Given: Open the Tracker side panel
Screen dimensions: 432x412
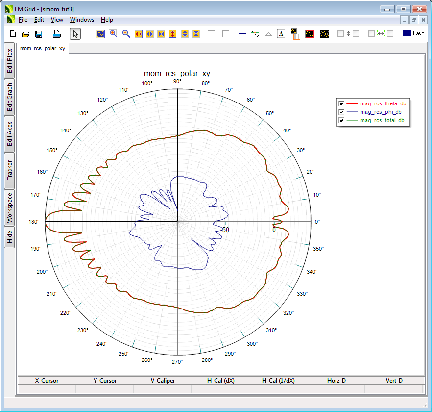Looking at the screenshot, I should (x=9, y=171).
